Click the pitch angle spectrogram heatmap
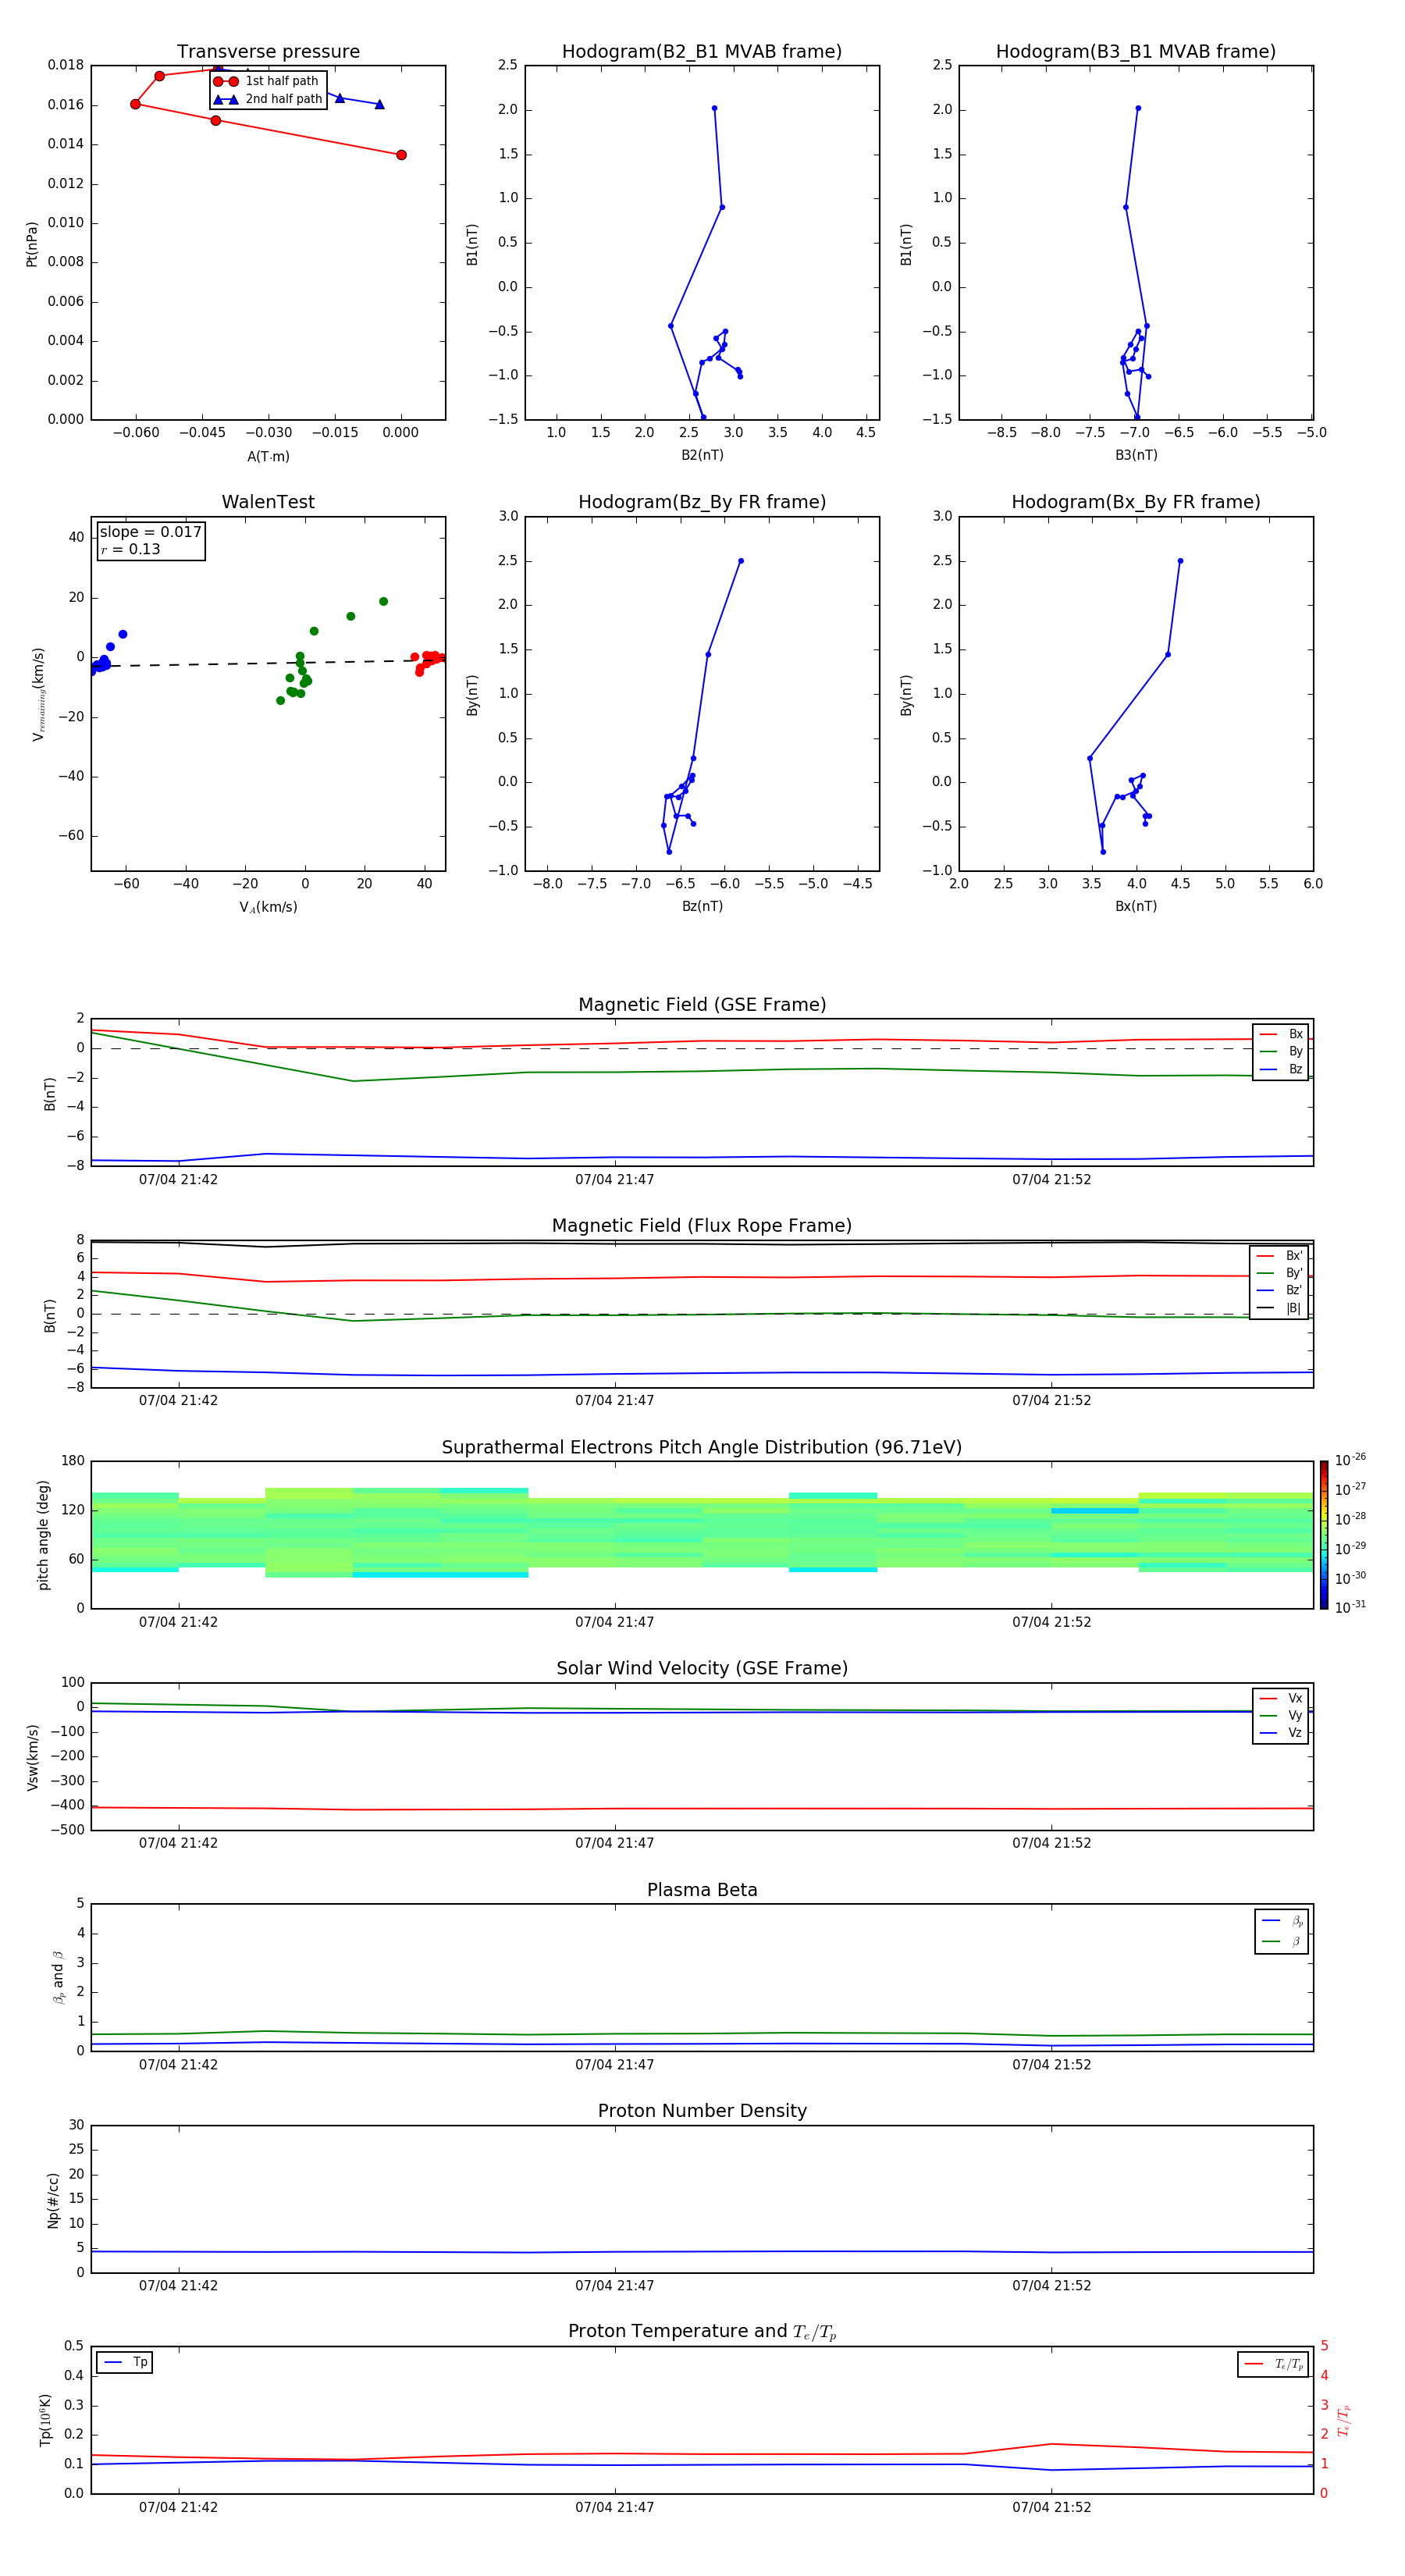Image resolution: width=1405 pixels, height=2576 pixels. tap(702, 1535)
